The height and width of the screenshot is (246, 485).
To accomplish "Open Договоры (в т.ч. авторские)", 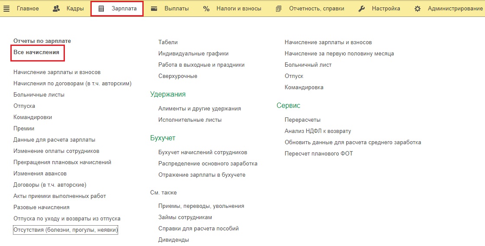I will (x=50, y=184).
